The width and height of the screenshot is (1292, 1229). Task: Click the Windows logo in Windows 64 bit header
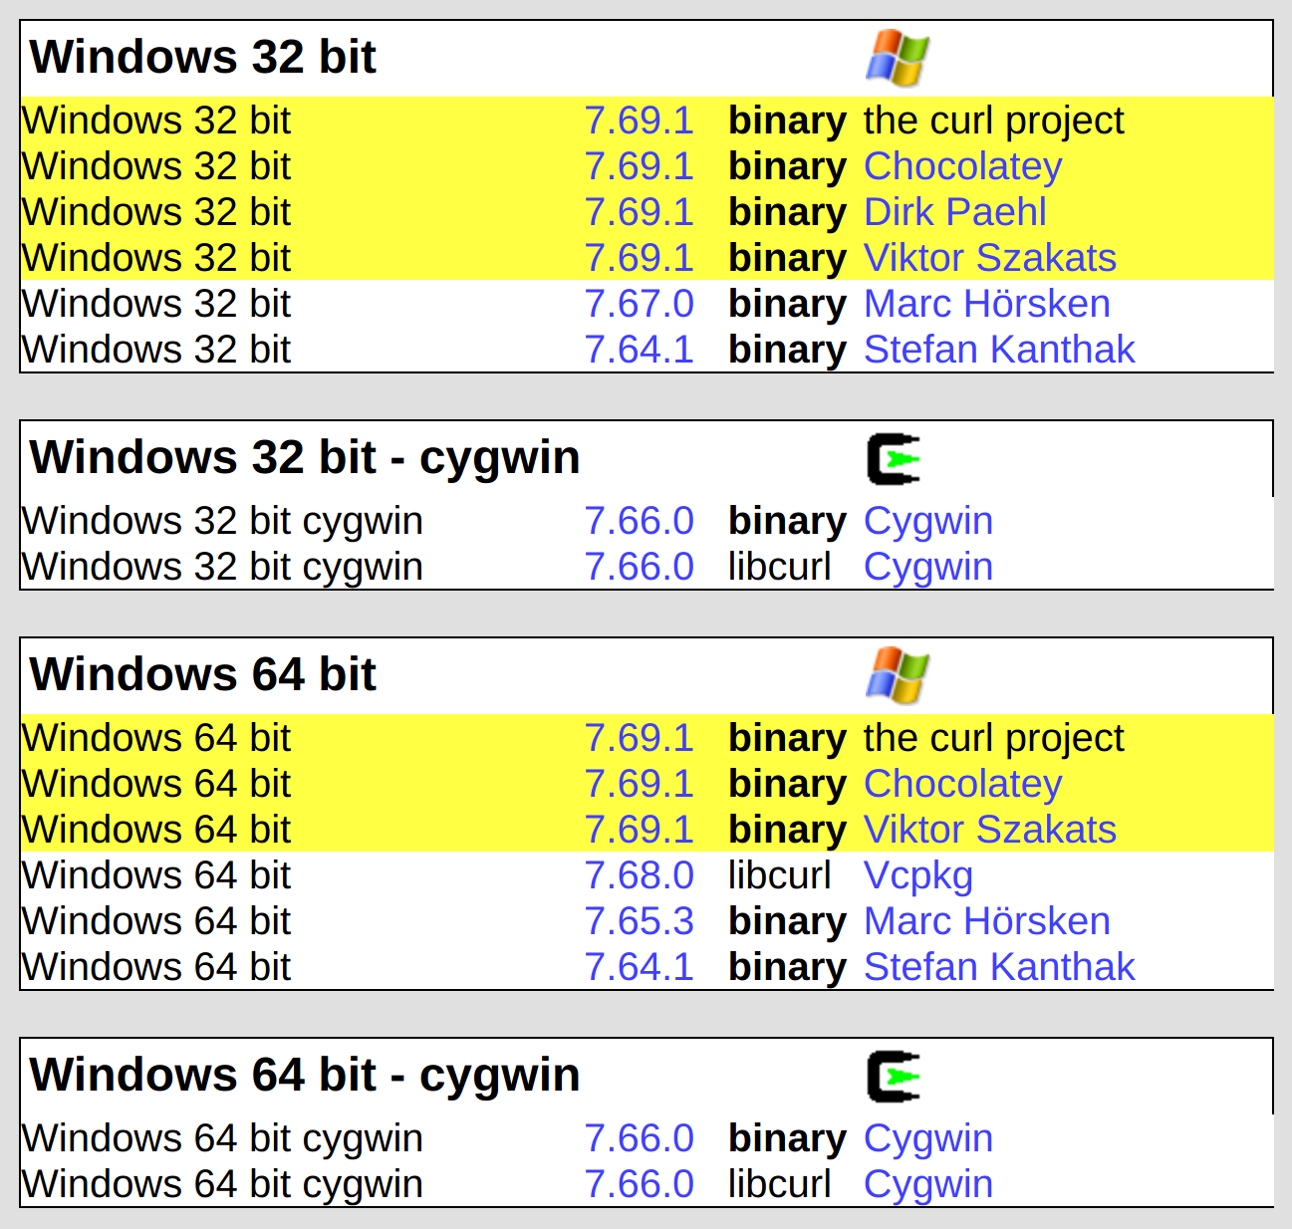[897, 675]
